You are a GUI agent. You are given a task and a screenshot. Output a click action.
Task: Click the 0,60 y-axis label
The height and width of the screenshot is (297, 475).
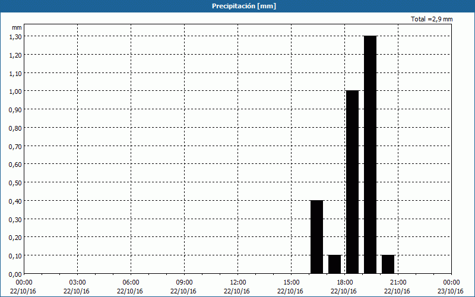(x=15, y=165)
